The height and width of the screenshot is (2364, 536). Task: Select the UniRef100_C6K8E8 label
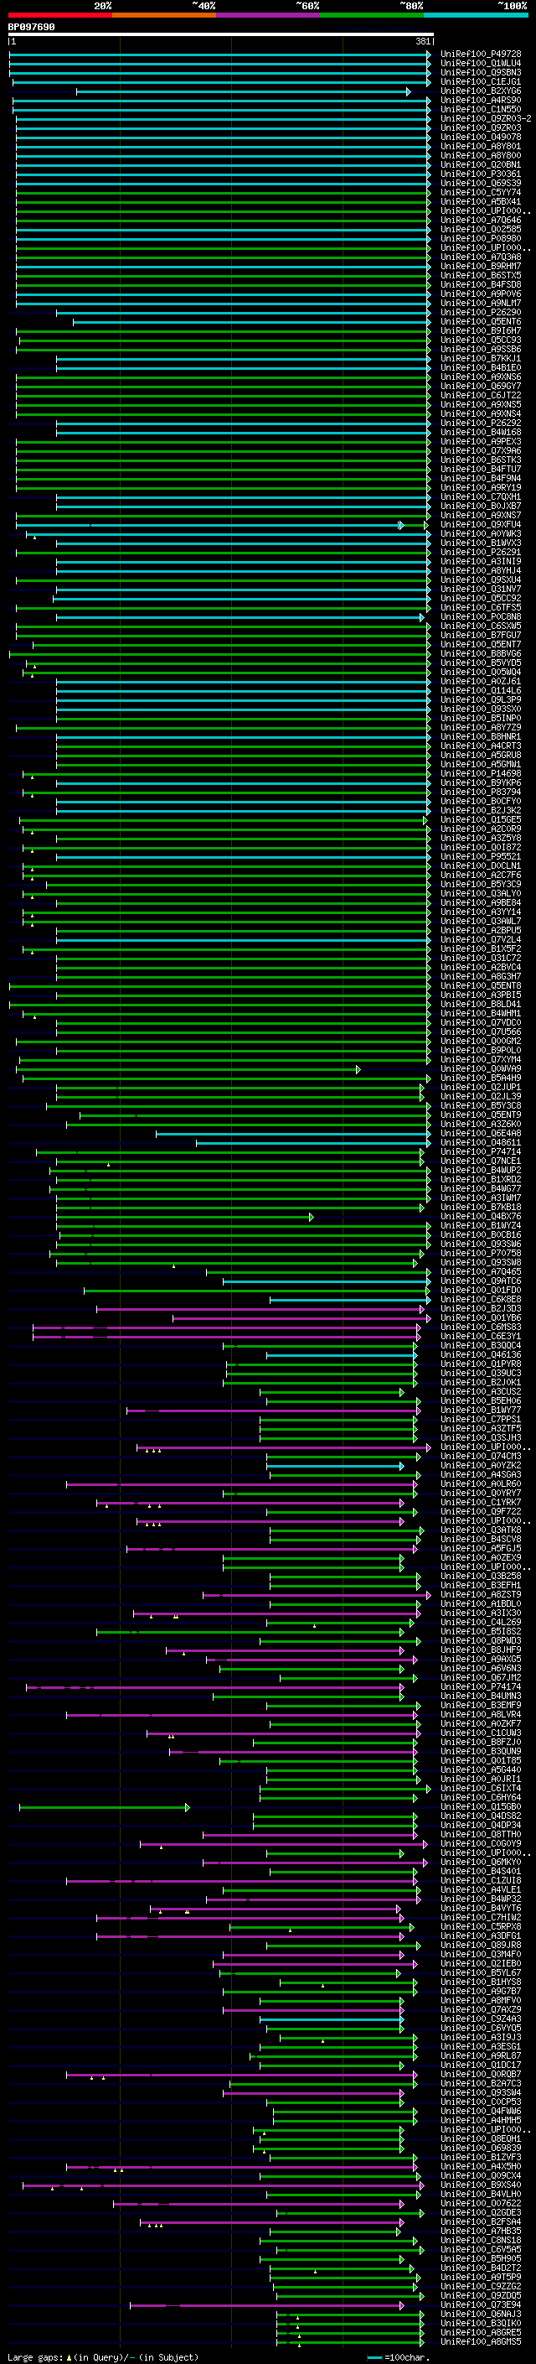pyautogui.click(x=481, y=1300)
